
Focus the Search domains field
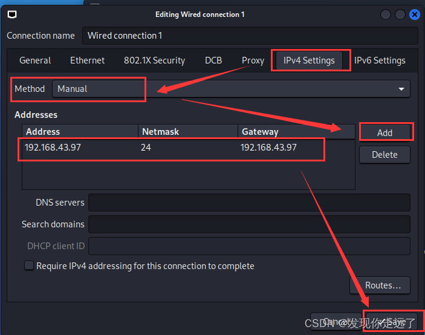pos(249,224)
